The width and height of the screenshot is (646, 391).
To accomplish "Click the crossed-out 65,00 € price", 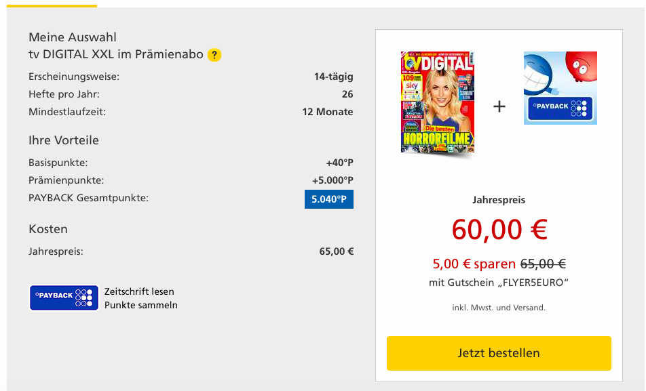I will point(543,264).
